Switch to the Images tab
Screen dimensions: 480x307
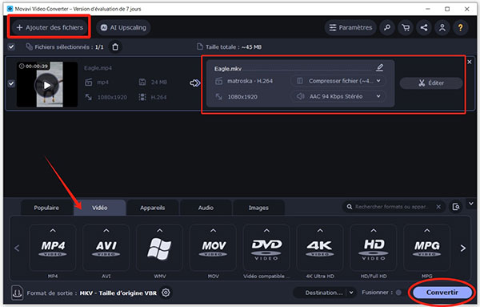pos(258,208)
